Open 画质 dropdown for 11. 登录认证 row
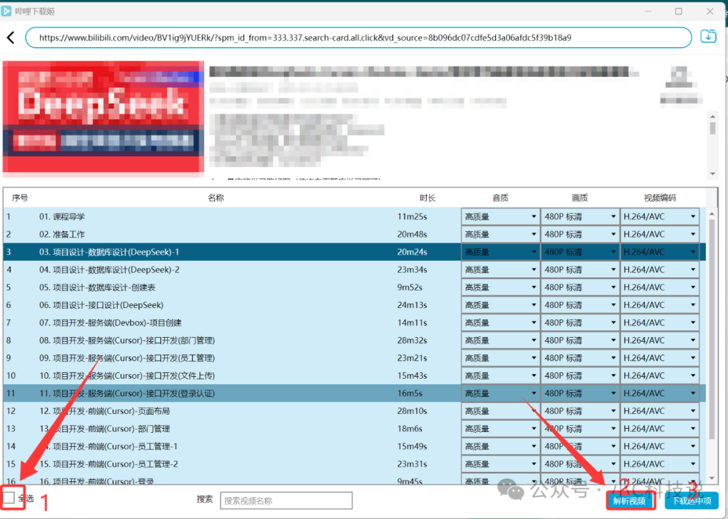This screenshot has height=519, width=728. pos(580,393)
